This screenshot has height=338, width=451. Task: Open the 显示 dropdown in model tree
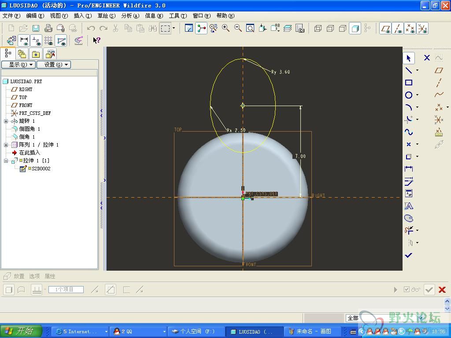(18, 64)
